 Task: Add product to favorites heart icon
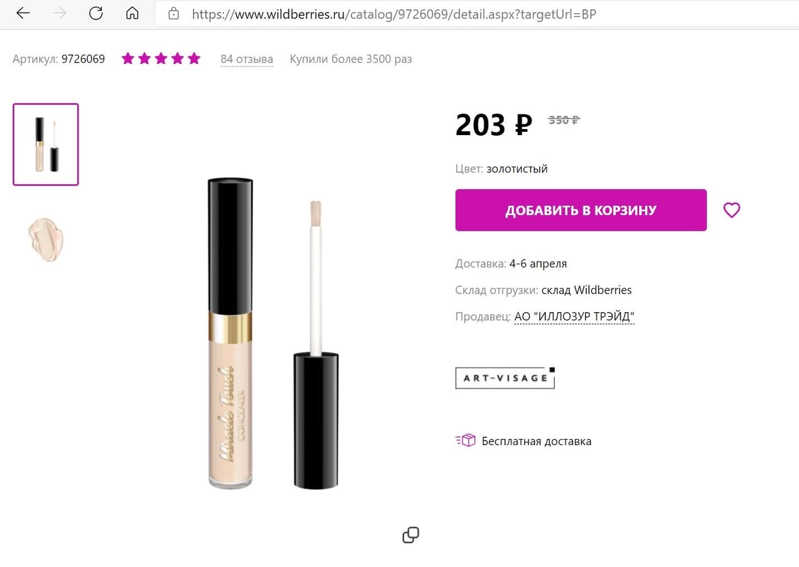click(732, 210)
